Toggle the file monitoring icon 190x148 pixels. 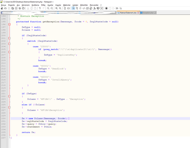tap(102, 8)
